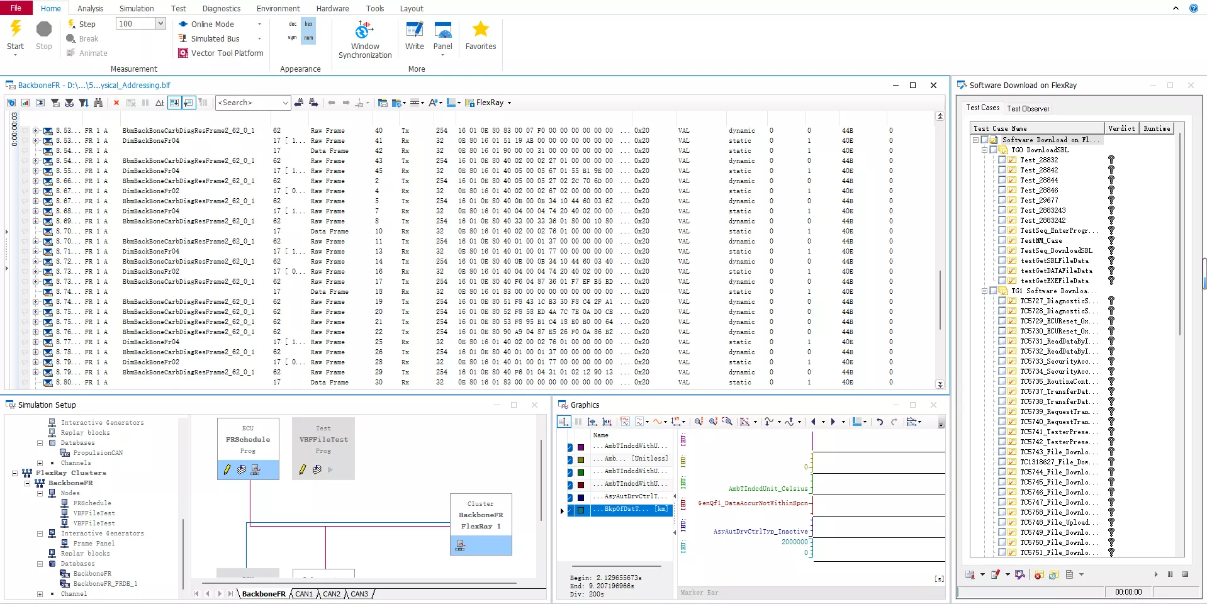The image size is (1207, 604).
Task: Check the Test_28832 test case checkbox
Action: (x=1002, y=160)
